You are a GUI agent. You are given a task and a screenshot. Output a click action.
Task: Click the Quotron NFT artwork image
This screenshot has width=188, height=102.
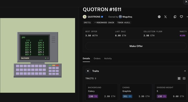pos(38,55)
